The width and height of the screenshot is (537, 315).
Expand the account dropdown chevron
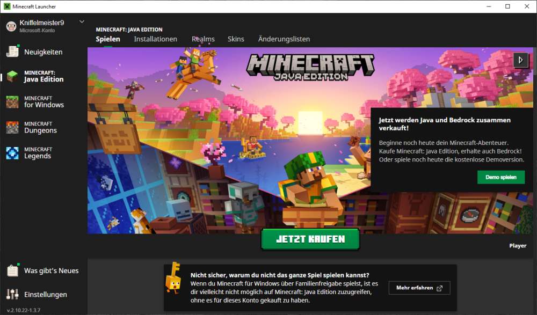pos(82,21)
